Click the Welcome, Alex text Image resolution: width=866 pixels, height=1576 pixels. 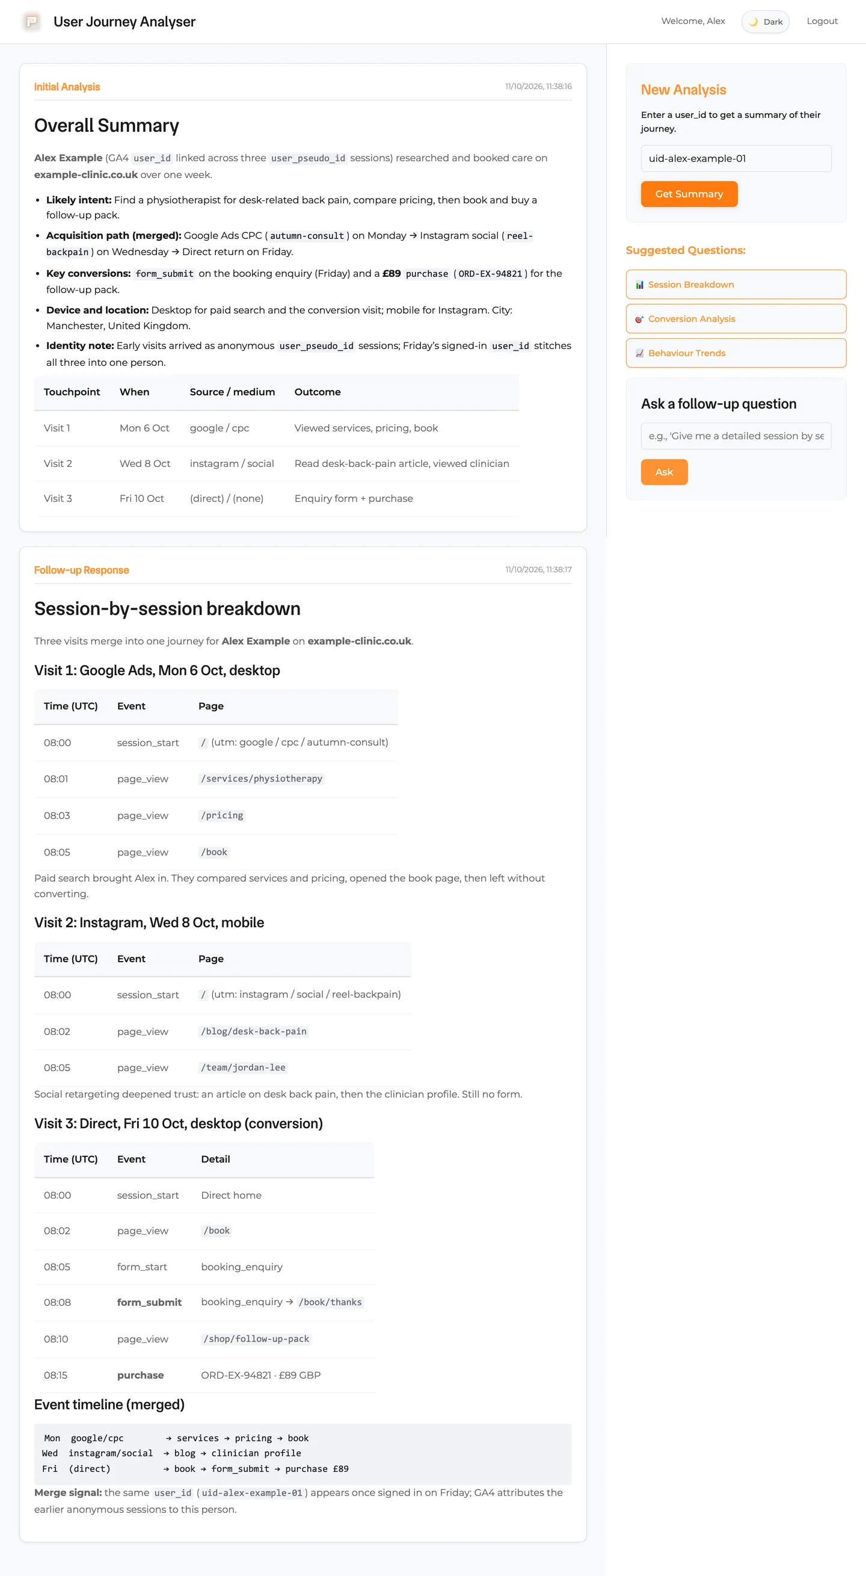693,21
